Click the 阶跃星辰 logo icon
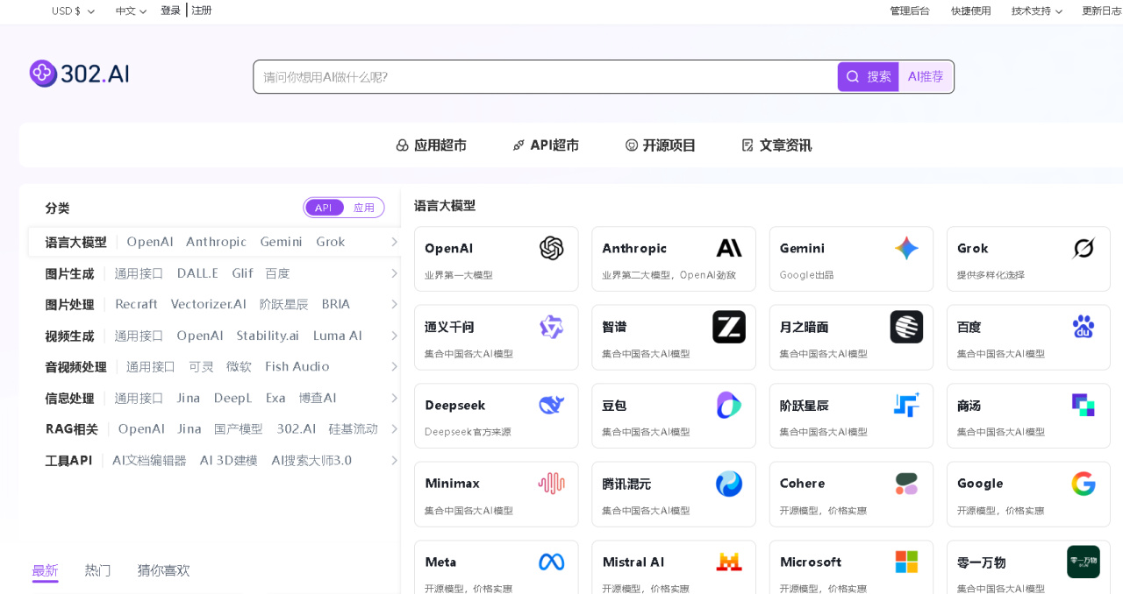The width and height of the screenshot is (1123, 594). point(906,405)
